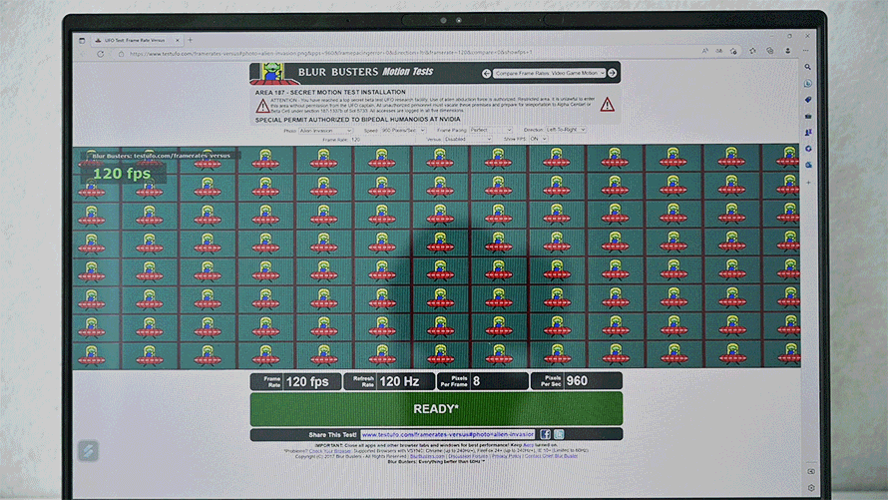This screenshot has width=888, height=500.
Task: Open the sidebar Tools briefcase icon
Action: coord(808,116)
